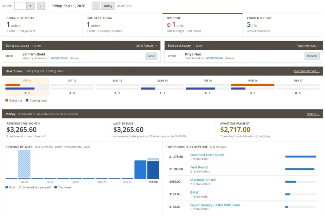Open order #000000044 link
The height and width of the screenshot is (216, 325).
pos(214,58)
